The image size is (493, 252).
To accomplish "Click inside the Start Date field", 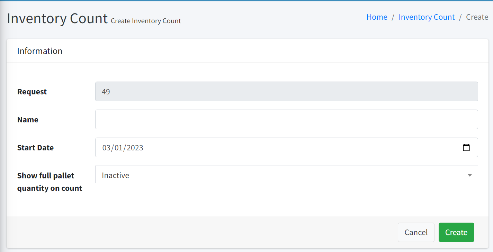I will (277, 148).
